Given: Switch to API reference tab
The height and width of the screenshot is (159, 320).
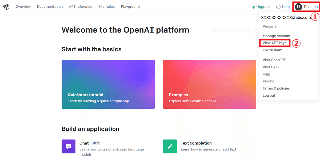Looking at the screenshot, I should coord(81,6).
